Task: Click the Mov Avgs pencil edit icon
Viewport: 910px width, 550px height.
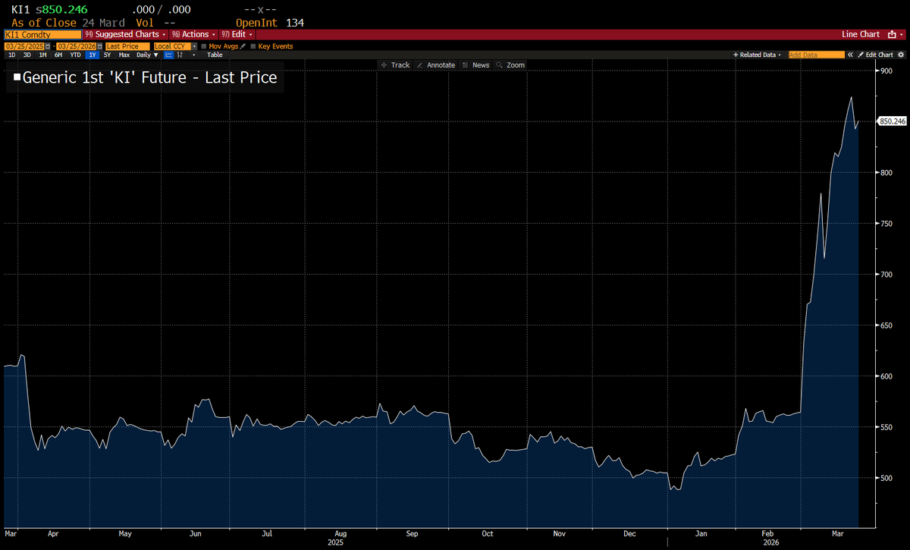Action: click(243, 46)
